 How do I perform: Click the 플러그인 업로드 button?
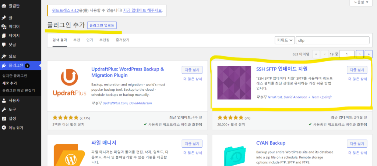point(102,25)
